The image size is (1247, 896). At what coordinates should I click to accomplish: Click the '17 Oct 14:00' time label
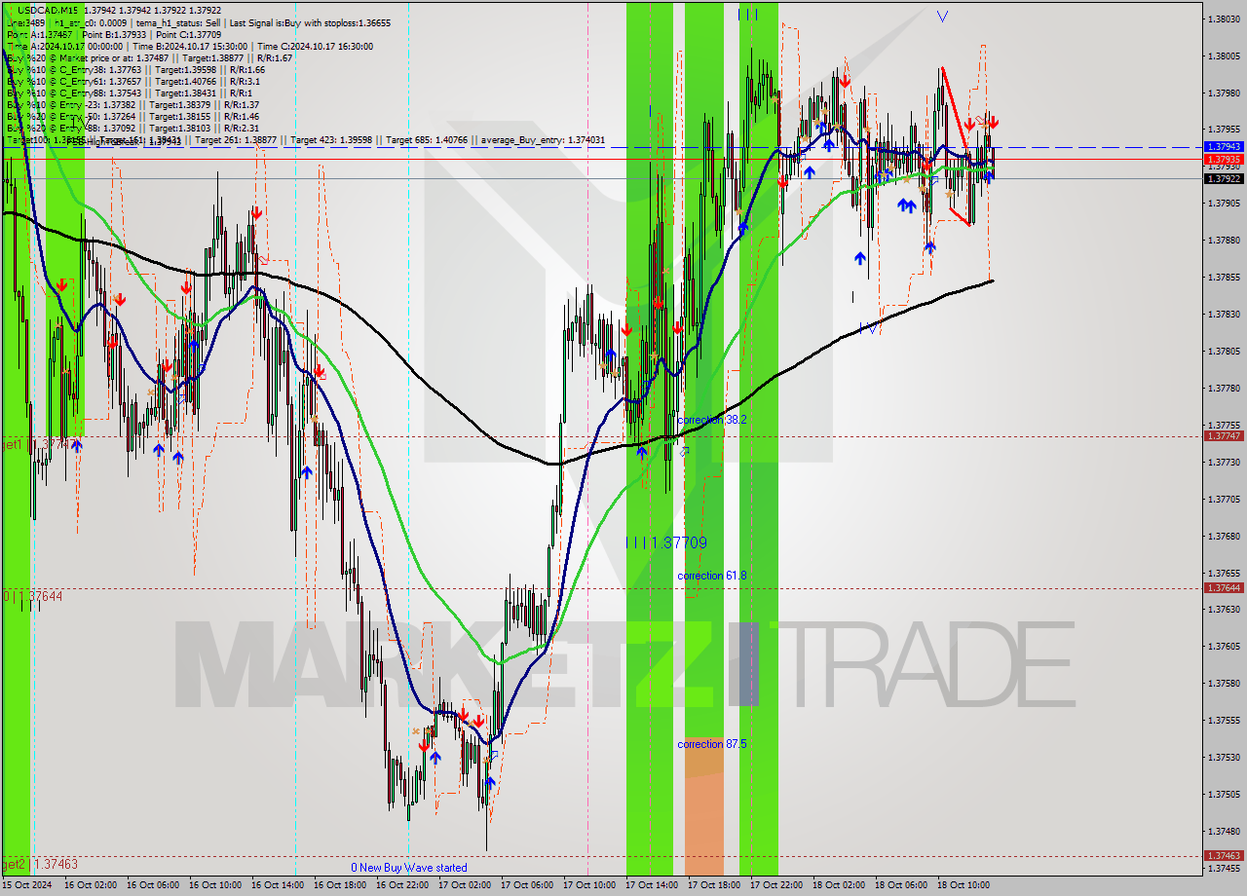tap(652, 885)
